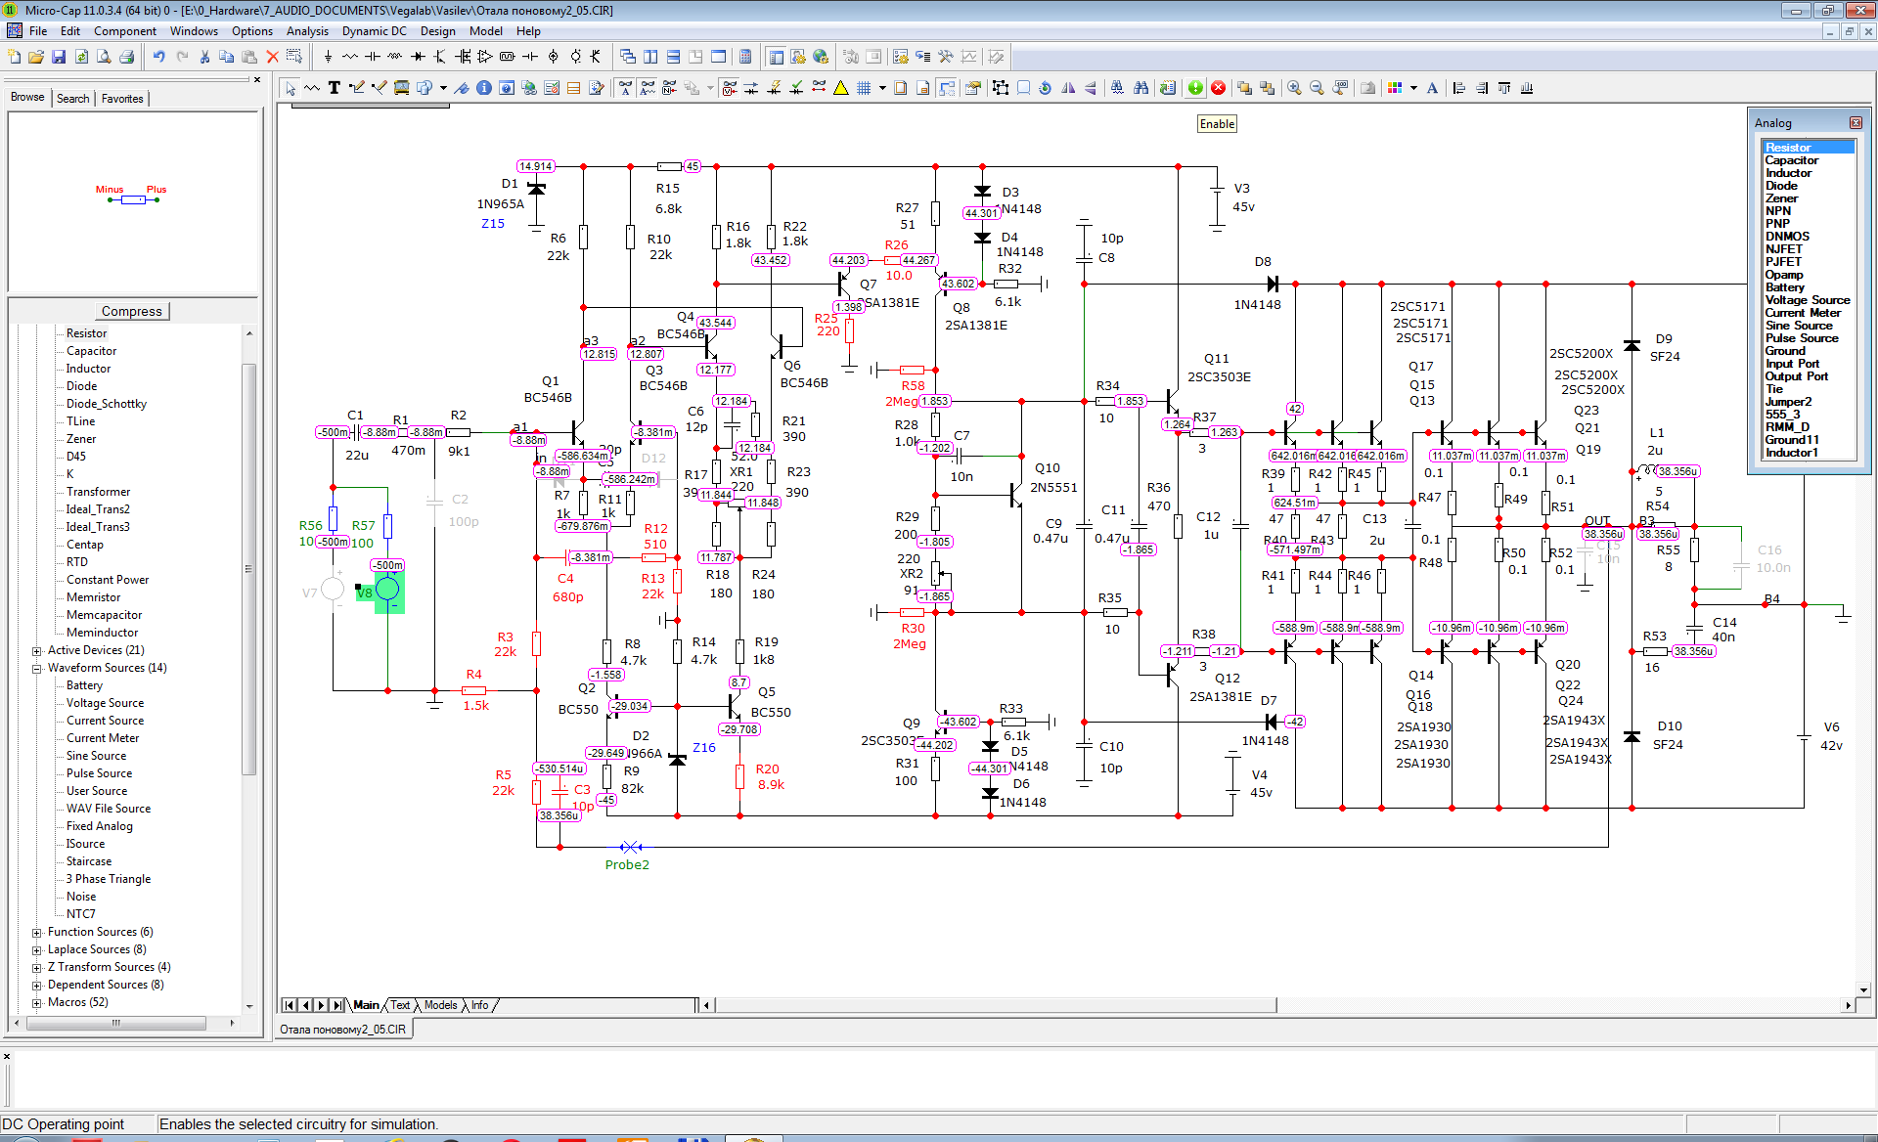1878x1142 pixels.
Task: Open the Search tab in component panel
Action: [72, 99]
